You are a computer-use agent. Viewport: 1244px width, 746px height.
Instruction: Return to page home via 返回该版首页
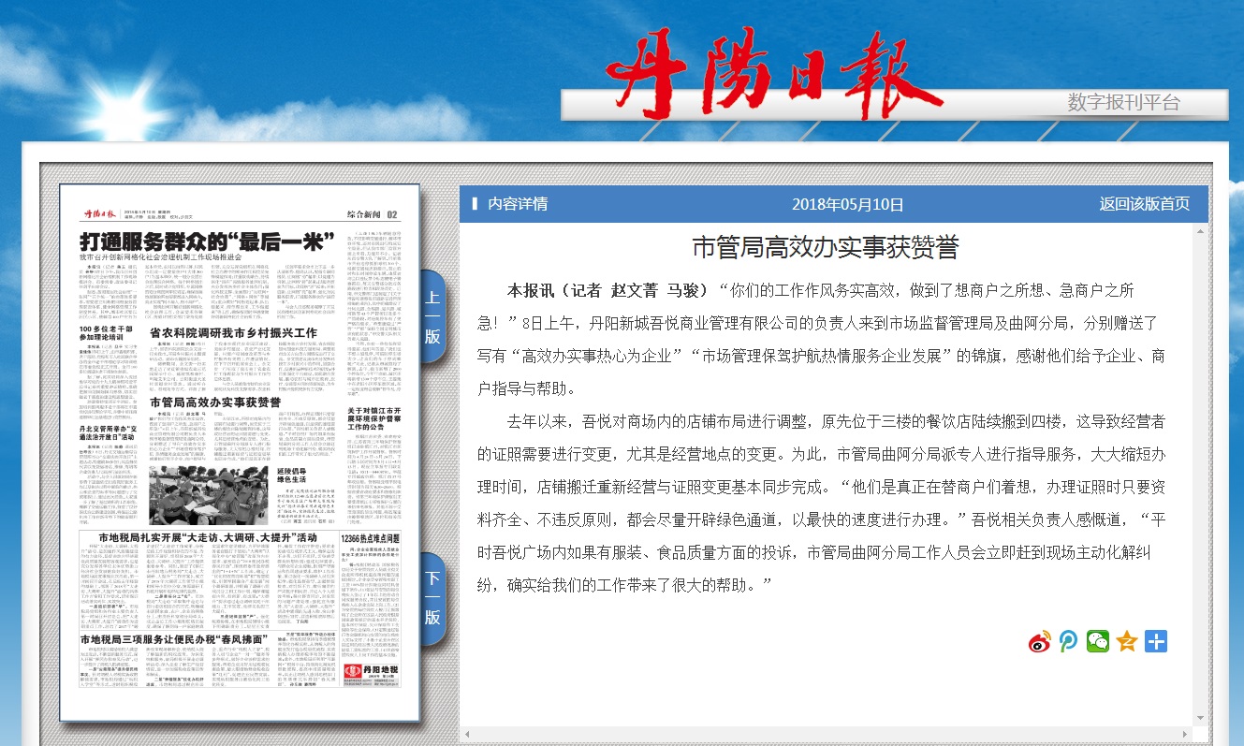pos(1144,204)
